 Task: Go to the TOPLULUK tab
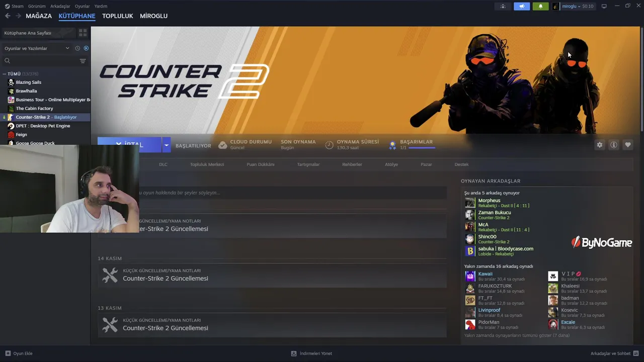tap(117, 16)
